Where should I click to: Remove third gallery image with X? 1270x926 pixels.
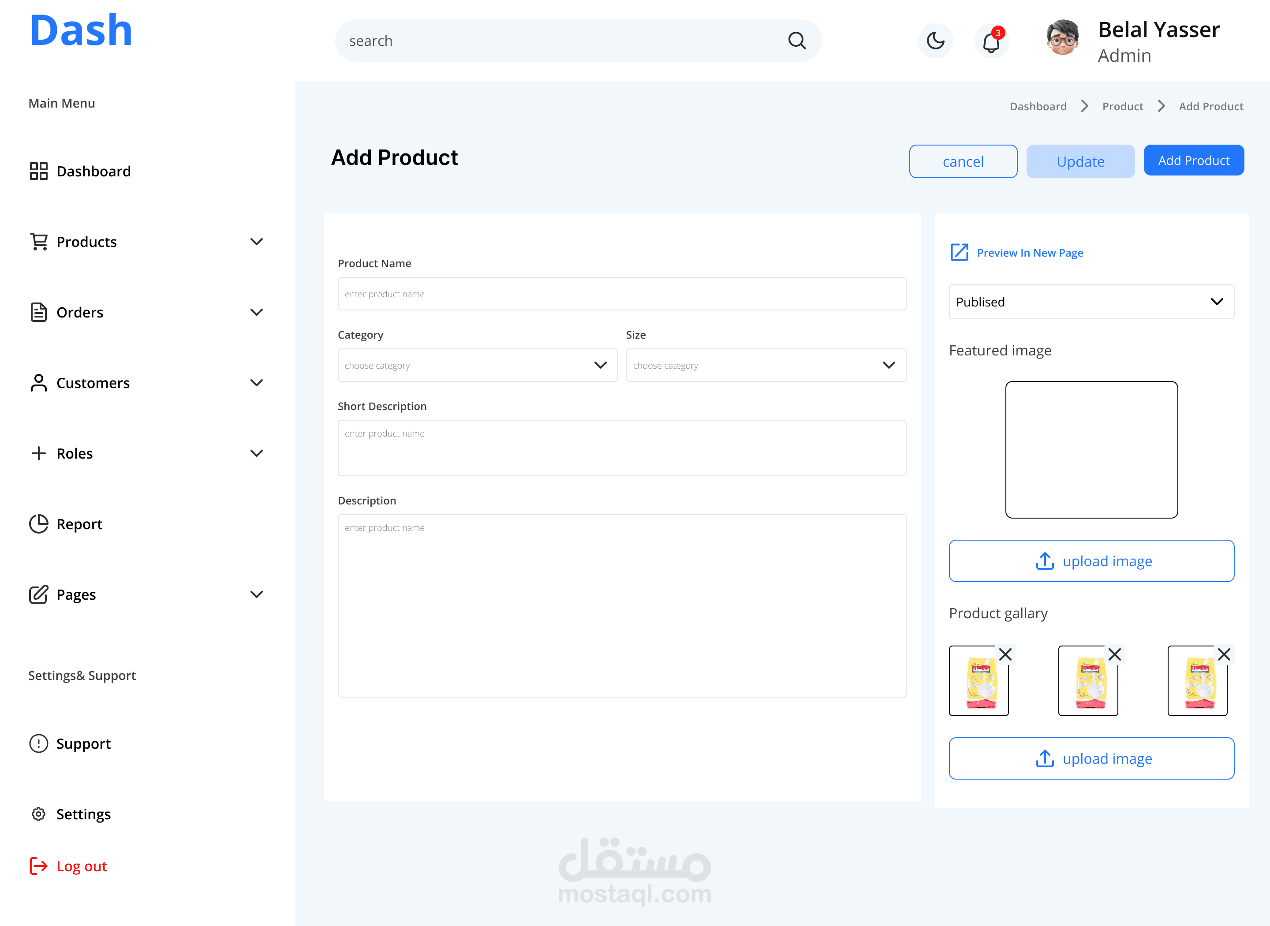click(x=1224, y=654)
